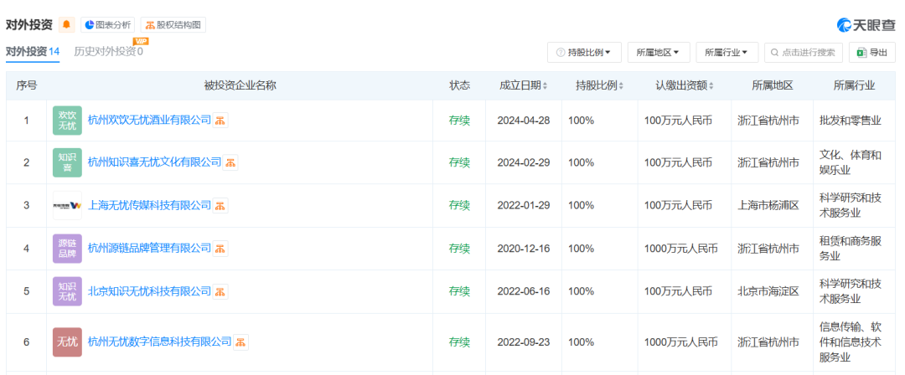Click the orange bell alert icon
Viewport: 905px width, 375px height.
click(67, 25)
